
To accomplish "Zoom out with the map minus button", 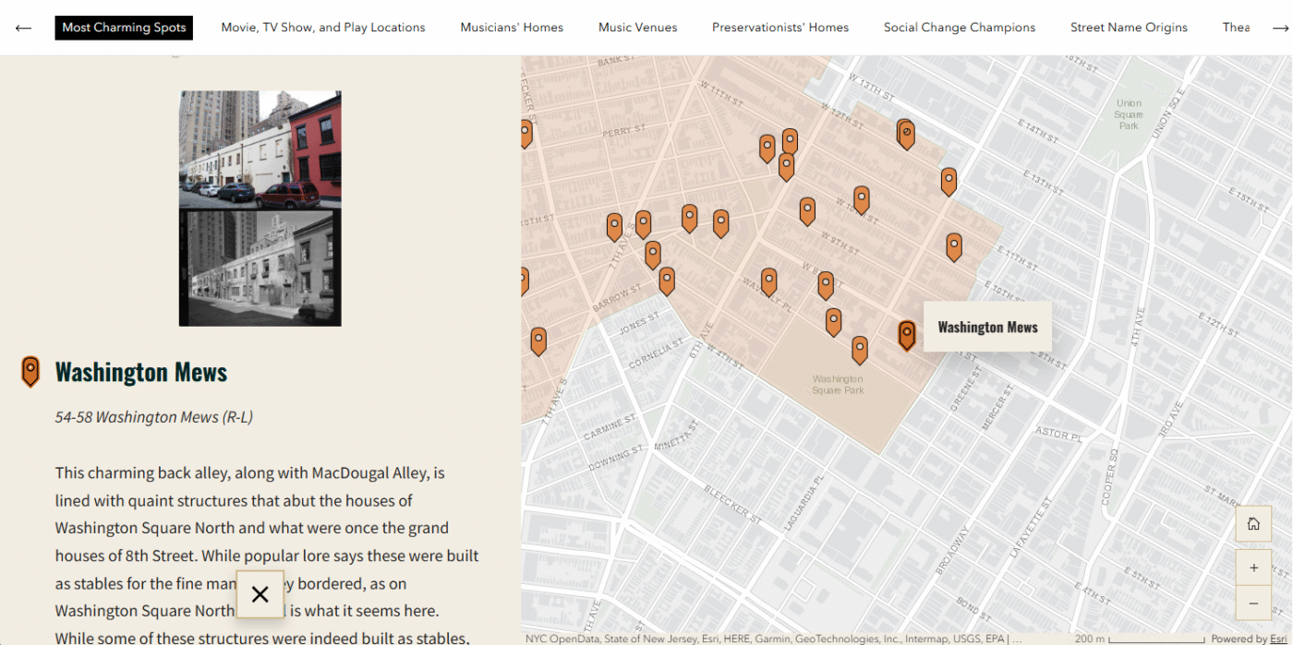I will [x=1253, y=603].
